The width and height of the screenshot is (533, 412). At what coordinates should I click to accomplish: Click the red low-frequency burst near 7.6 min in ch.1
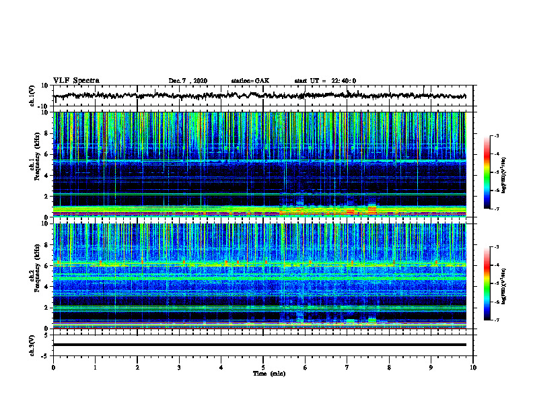point(372,210)
